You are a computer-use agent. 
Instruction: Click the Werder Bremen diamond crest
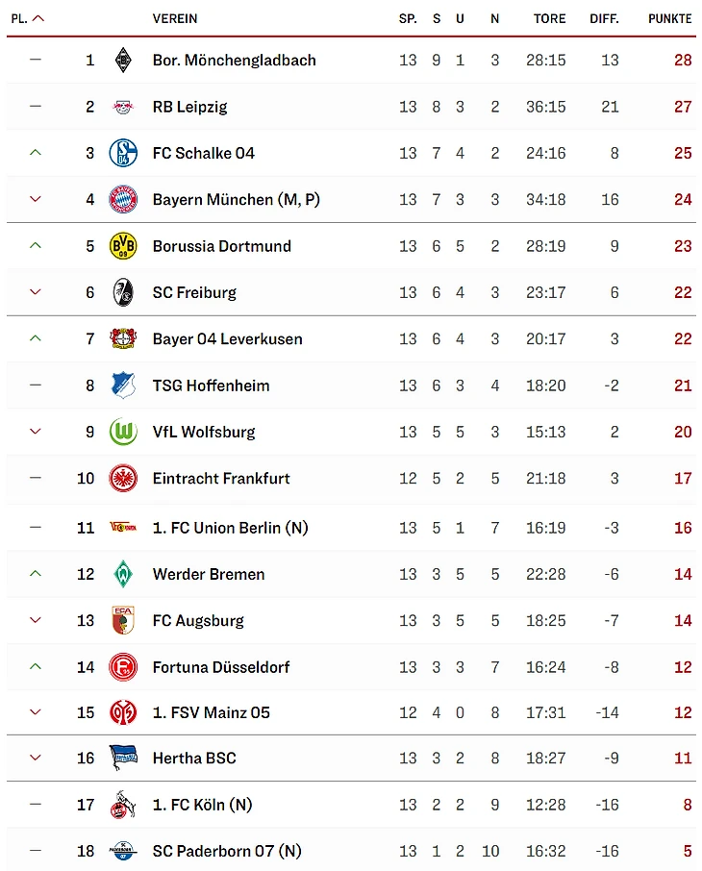[122, 574]
